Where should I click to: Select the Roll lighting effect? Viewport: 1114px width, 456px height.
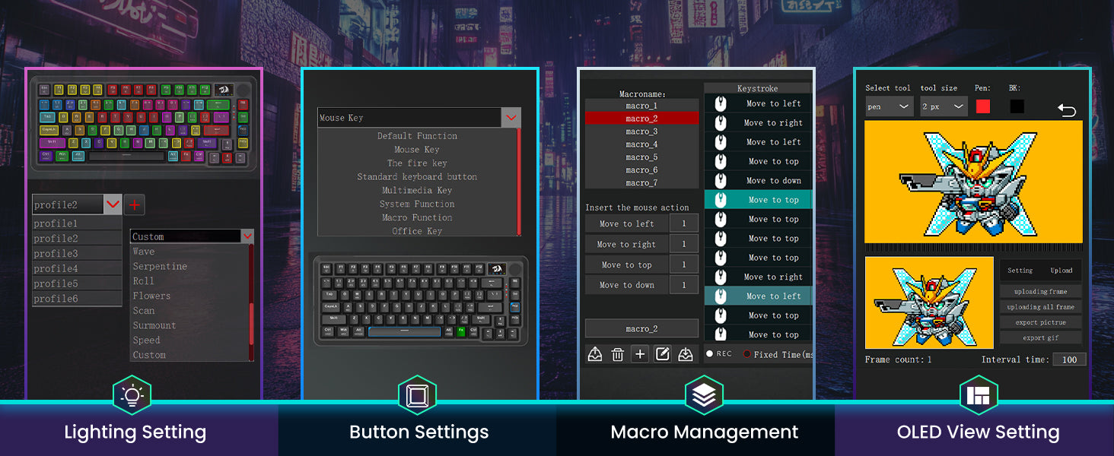click(144, 281)
